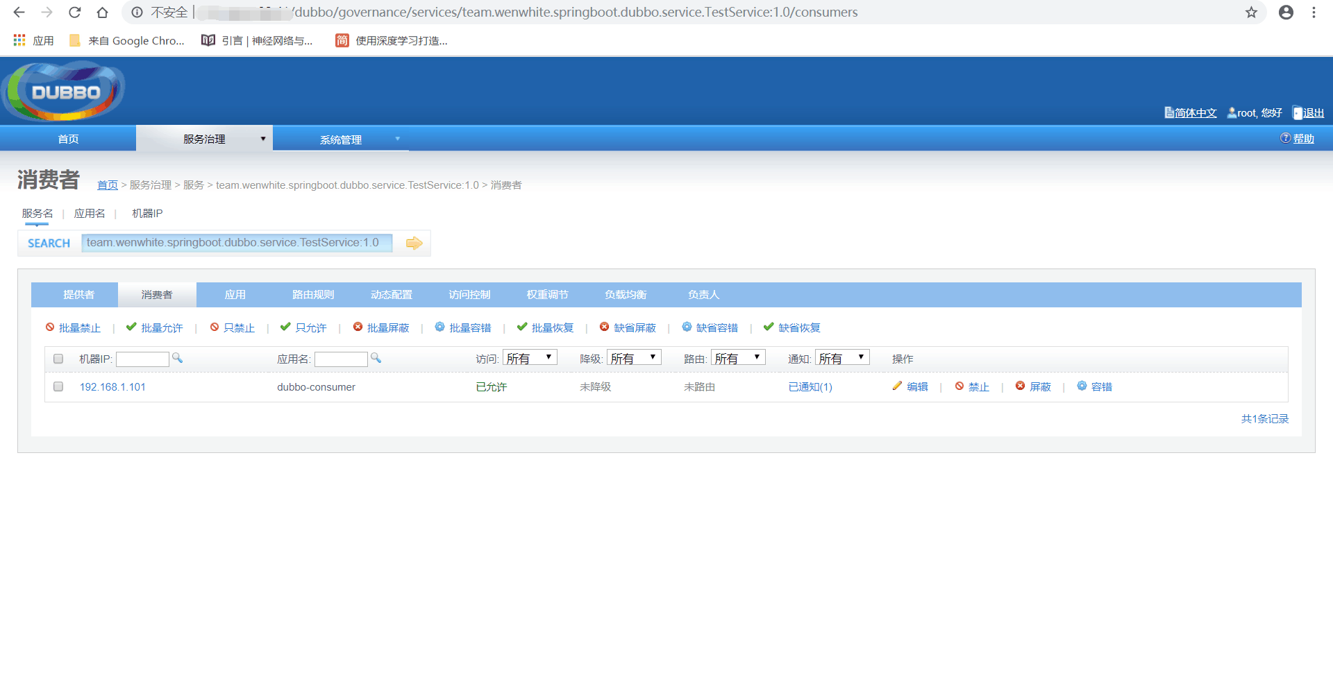Click 批量禁止 batch forbid action
The image size is (1333, 682).
(x=73, y=327)
